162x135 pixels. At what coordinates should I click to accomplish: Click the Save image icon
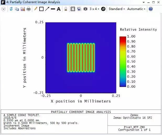[x=23, y=9]
